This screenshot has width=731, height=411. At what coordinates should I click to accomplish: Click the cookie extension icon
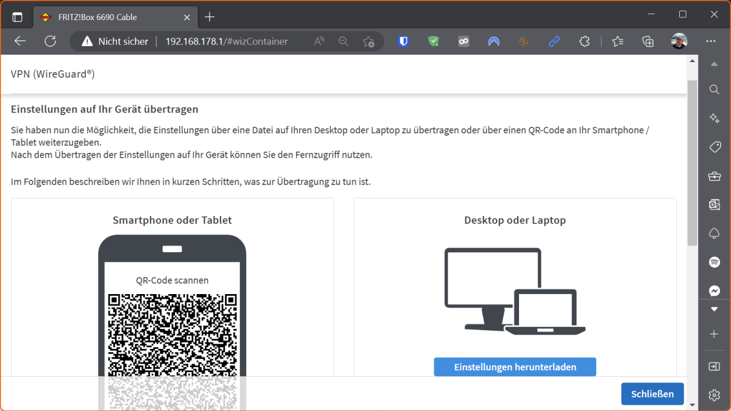(523, 41)
